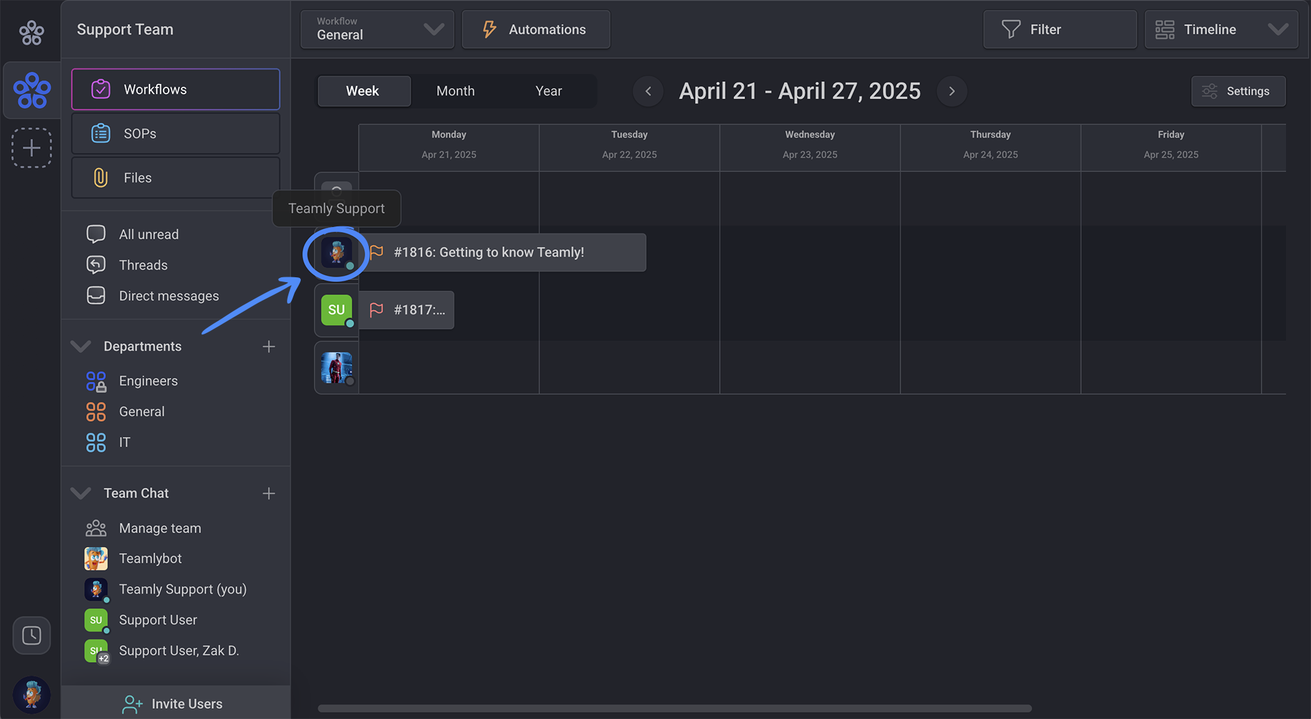Open timeline Settings
The width and height of the screenshot is (1311, 719).
1238,91
